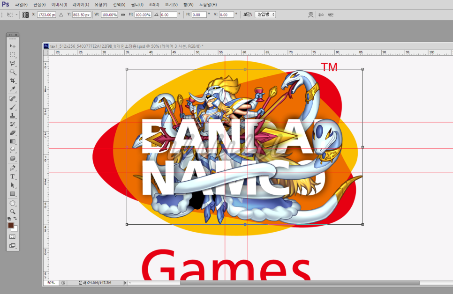
Task: Cancel the transform with 취소 button
Action: tap(321, 15)
